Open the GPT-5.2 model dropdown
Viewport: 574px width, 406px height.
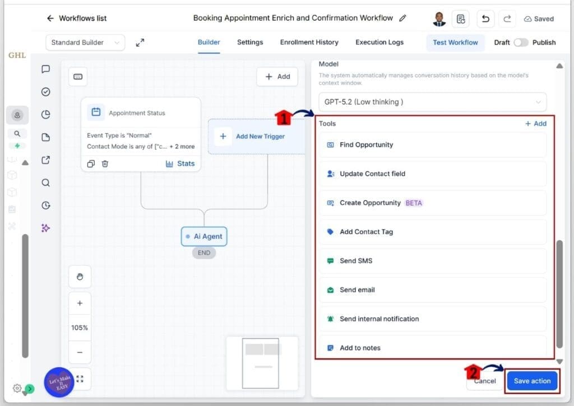(433, 102)
